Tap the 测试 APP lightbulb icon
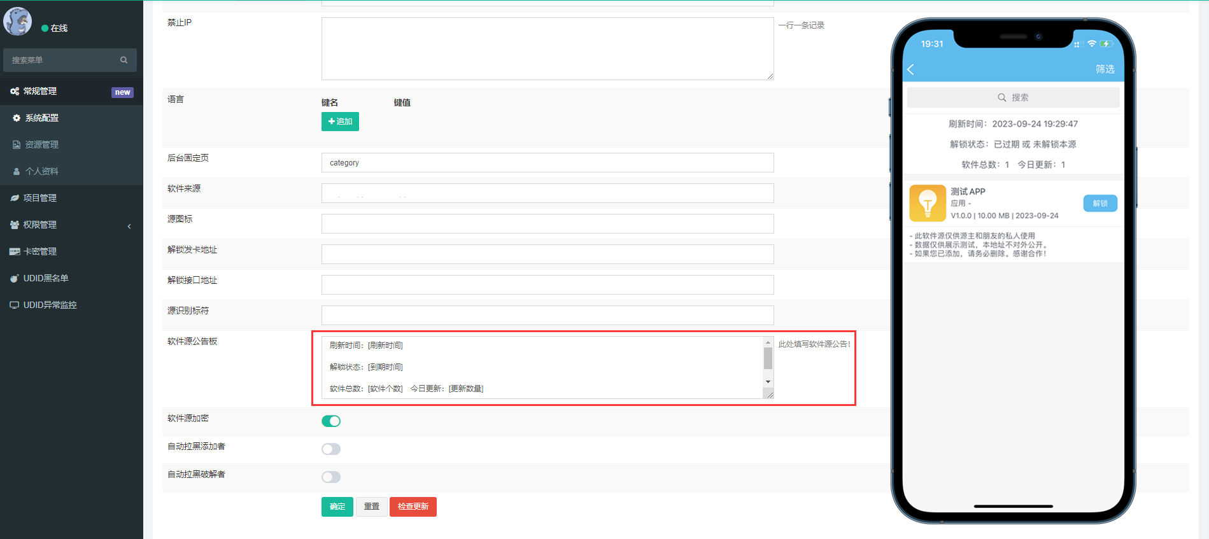This screenshot has height=539, width=1209. (928, 203)
